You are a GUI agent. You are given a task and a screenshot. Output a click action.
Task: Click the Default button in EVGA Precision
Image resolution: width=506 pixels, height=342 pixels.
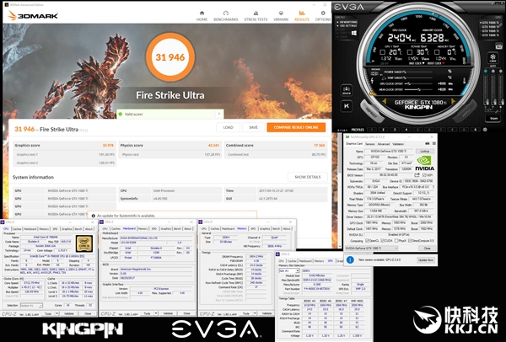(x=372, y=112)
